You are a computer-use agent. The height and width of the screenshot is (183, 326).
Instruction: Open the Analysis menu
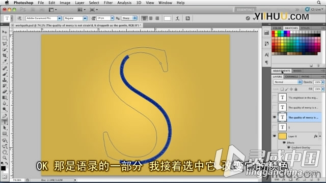coord(124,3)
